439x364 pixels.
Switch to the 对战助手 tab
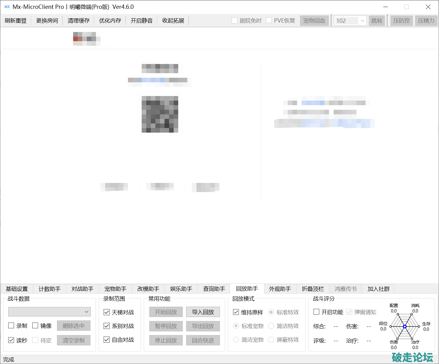[x=82, y=289]
